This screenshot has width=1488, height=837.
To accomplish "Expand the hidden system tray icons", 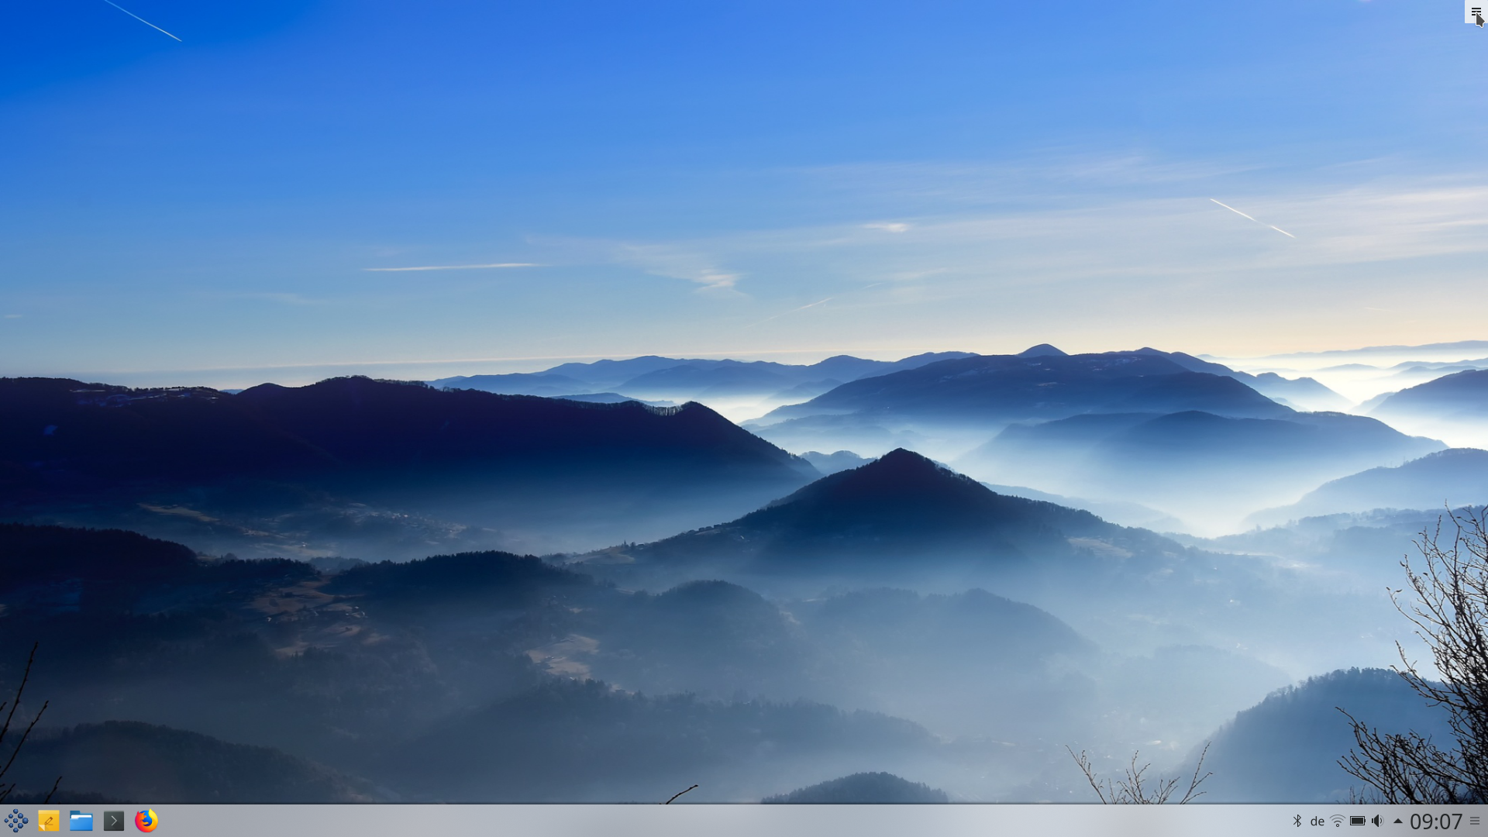I will point(1398,821).
